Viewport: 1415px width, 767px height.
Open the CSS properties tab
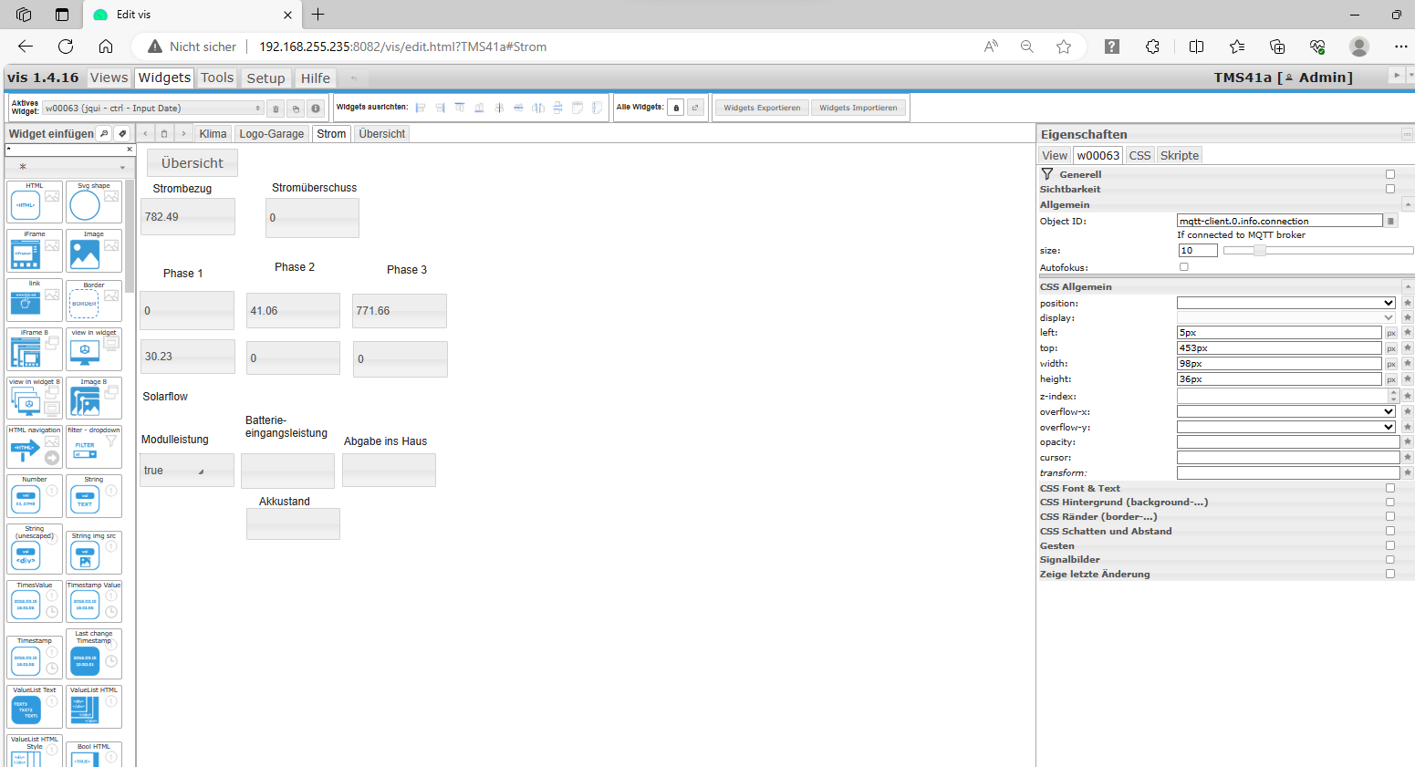pos(1139,155)
